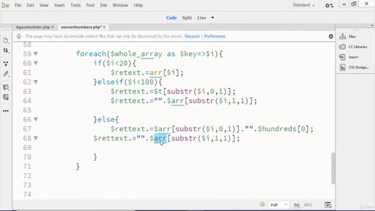This screenshot has height=211, width=375.
Task: Open the Standard workspace dropdown
Action: point(304,5)
